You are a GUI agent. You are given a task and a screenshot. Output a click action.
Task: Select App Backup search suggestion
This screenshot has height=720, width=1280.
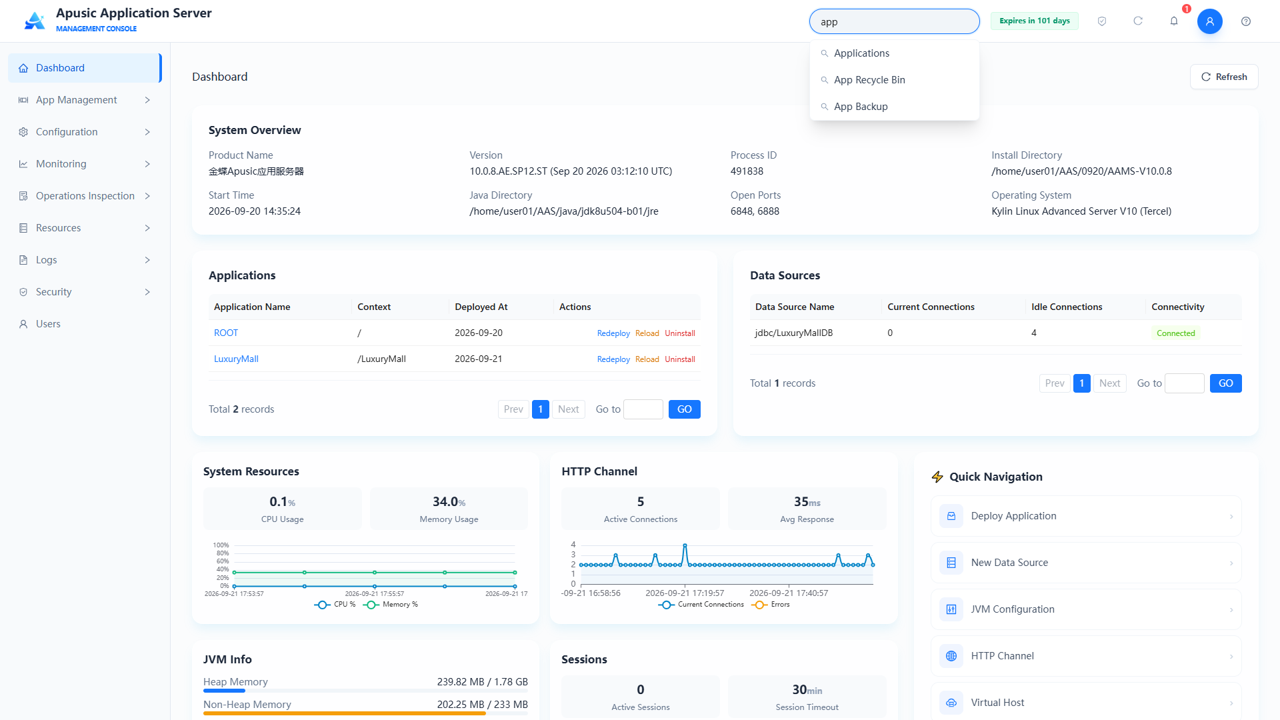point(894,107)
